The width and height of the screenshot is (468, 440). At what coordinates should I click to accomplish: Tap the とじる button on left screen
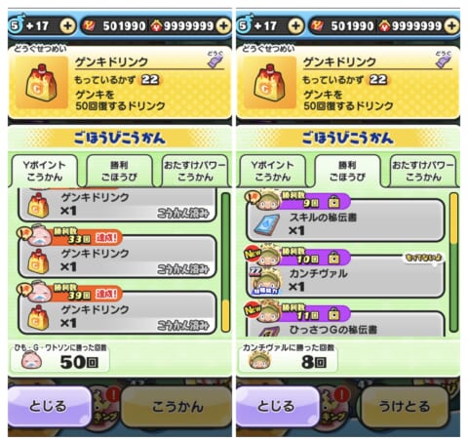click(49, 407)
